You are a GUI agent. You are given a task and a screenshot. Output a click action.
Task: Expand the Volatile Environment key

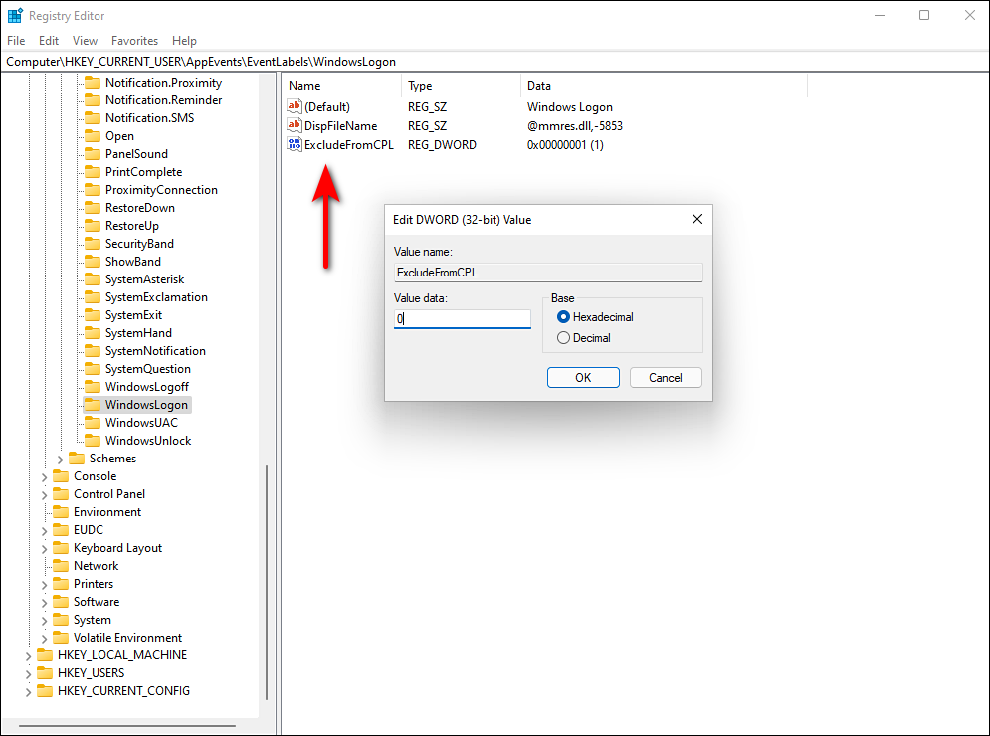(44, 639)
